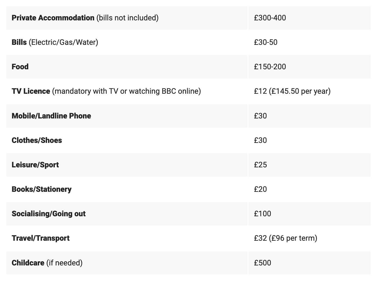Select the Food row label
Screen dimensions: 384x282
tap(20, 67)
